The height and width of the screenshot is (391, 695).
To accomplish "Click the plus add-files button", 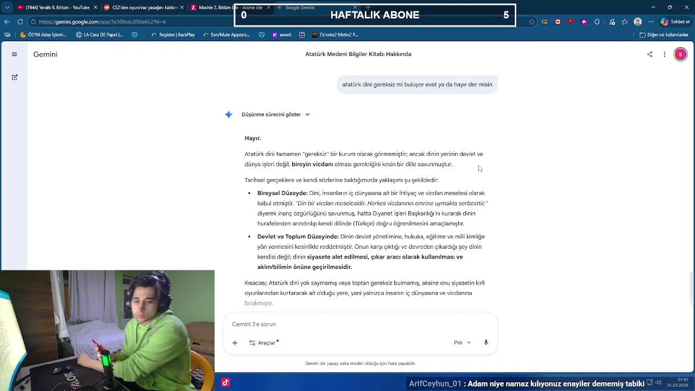I will coord(235,343).
